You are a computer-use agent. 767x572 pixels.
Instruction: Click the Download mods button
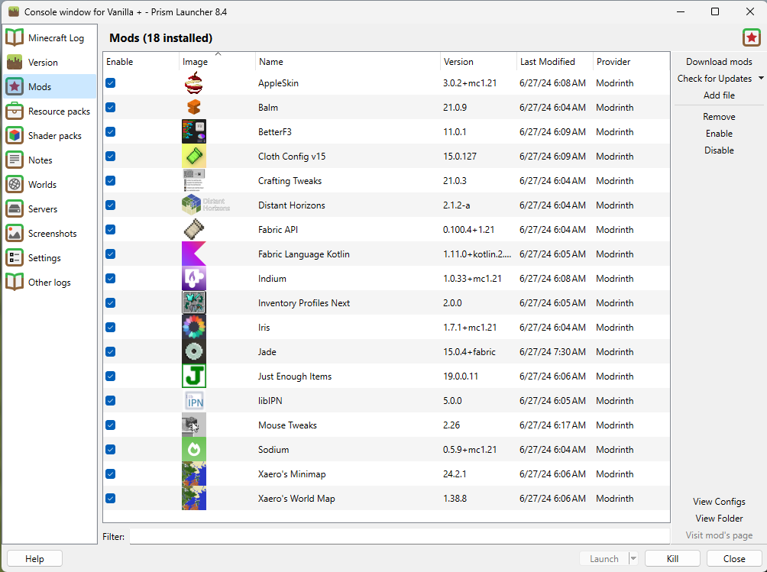click(718, 61)
